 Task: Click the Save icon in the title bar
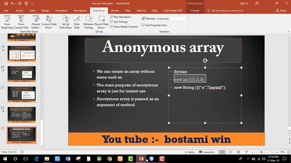tap(6, 3)
